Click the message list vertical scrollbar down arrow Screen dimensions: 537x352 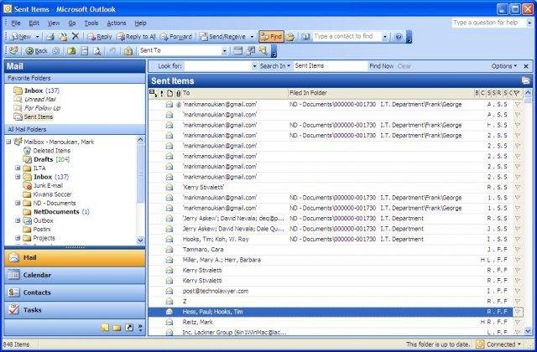coord(528,331)
